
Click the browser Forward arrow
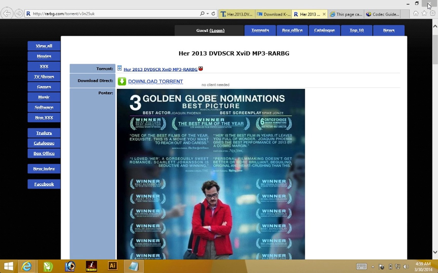(x=19, y=13)
